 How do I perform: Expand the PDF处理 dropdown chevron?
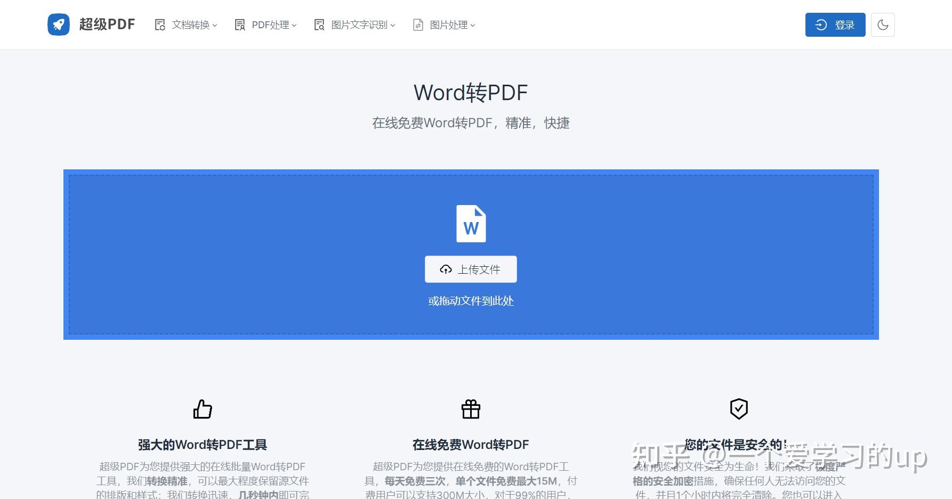click(294, 25)
